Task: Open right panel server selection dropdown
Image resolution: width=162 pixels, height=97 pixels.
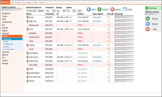Action: point(153,14)
